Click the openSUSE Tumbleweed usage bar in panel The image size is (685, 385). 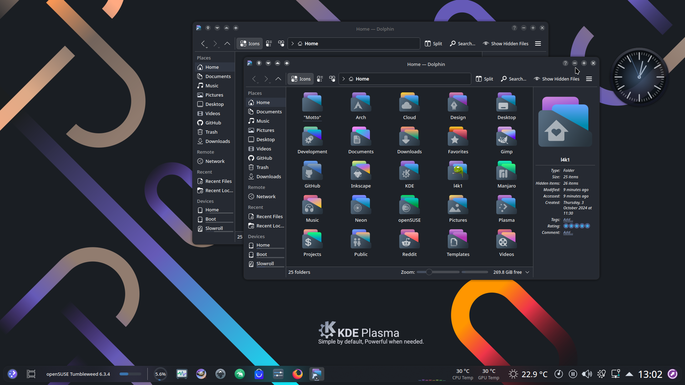[x=130, y=374]
